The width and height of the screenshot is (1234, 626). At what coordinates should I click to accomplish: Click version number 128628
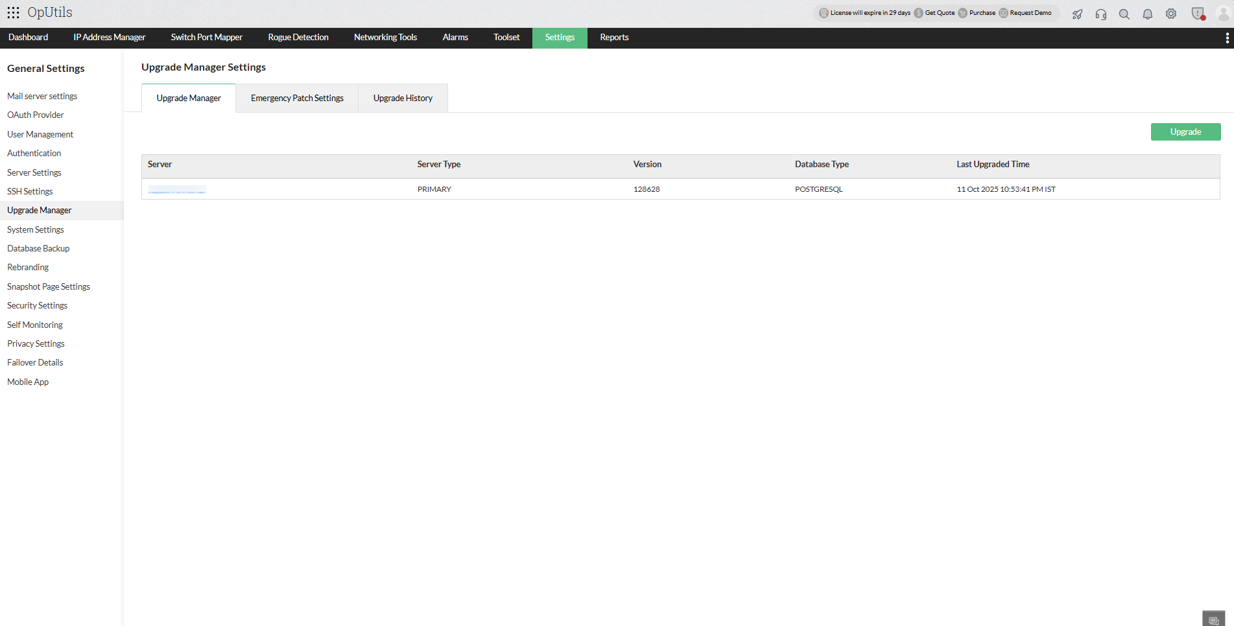[x=647, y=190]
